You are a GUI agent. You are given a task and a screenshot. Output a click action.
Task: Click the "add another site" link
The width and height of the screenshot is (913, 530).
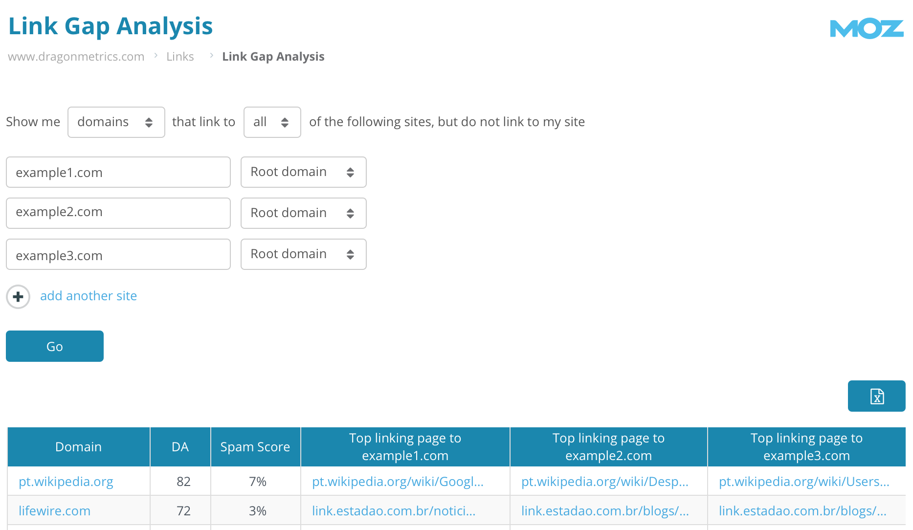(89, 296)
